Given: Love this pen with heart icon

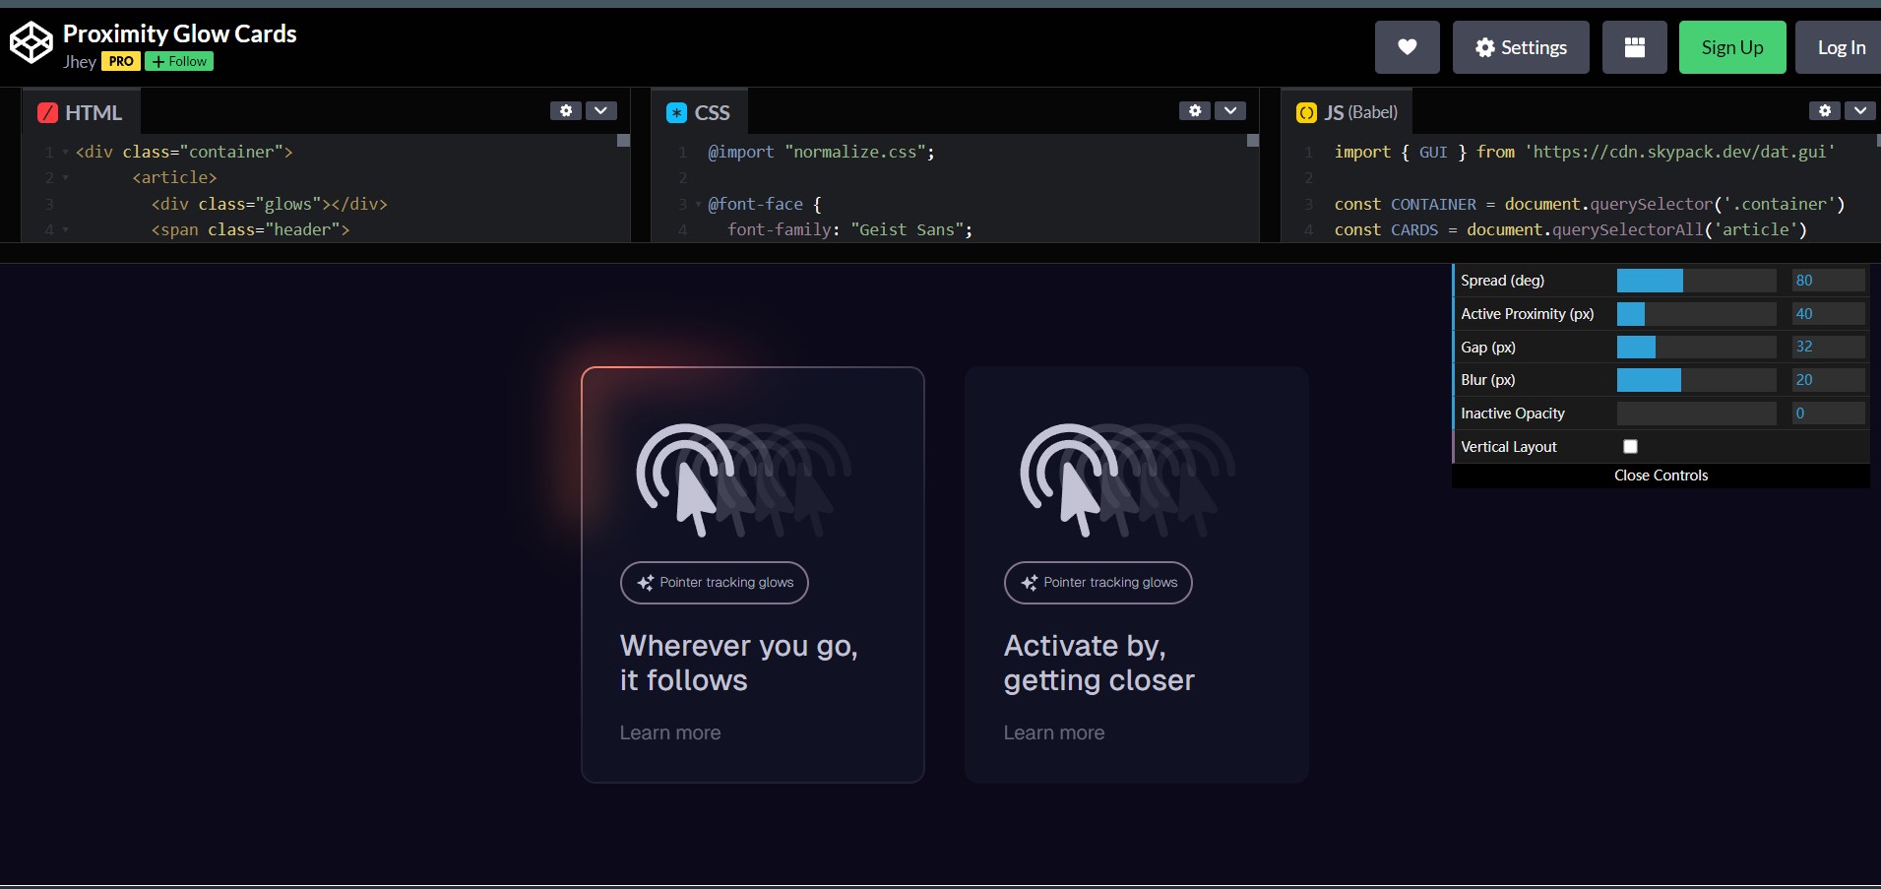Looking at the screenshot, I should pos(1407,47).
